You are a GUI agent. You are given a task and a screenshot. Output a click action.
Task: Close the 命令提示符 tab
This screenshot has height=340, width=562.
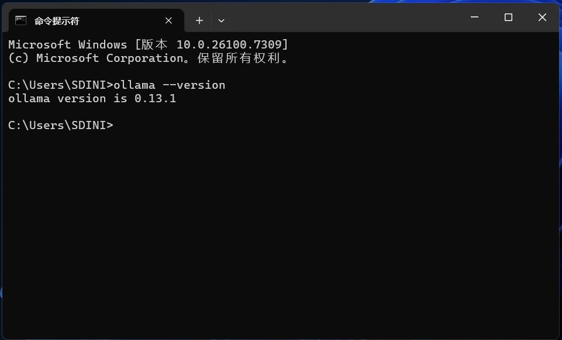tap(168, 21)
